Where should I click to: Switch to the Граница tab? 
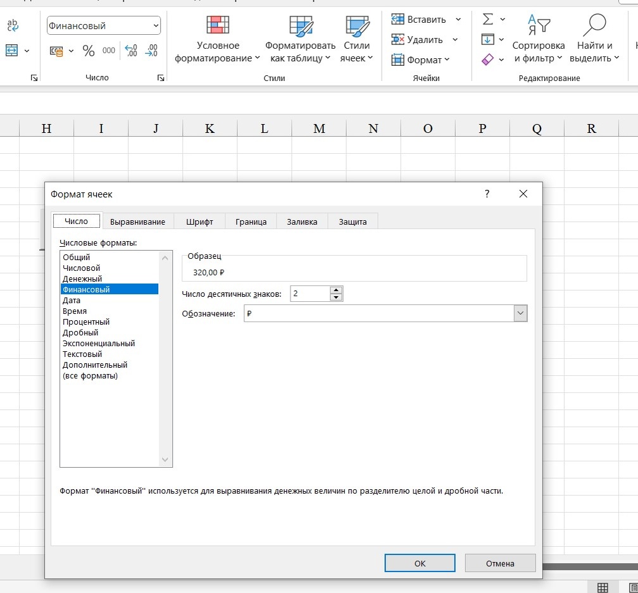[x=251, y=222]
